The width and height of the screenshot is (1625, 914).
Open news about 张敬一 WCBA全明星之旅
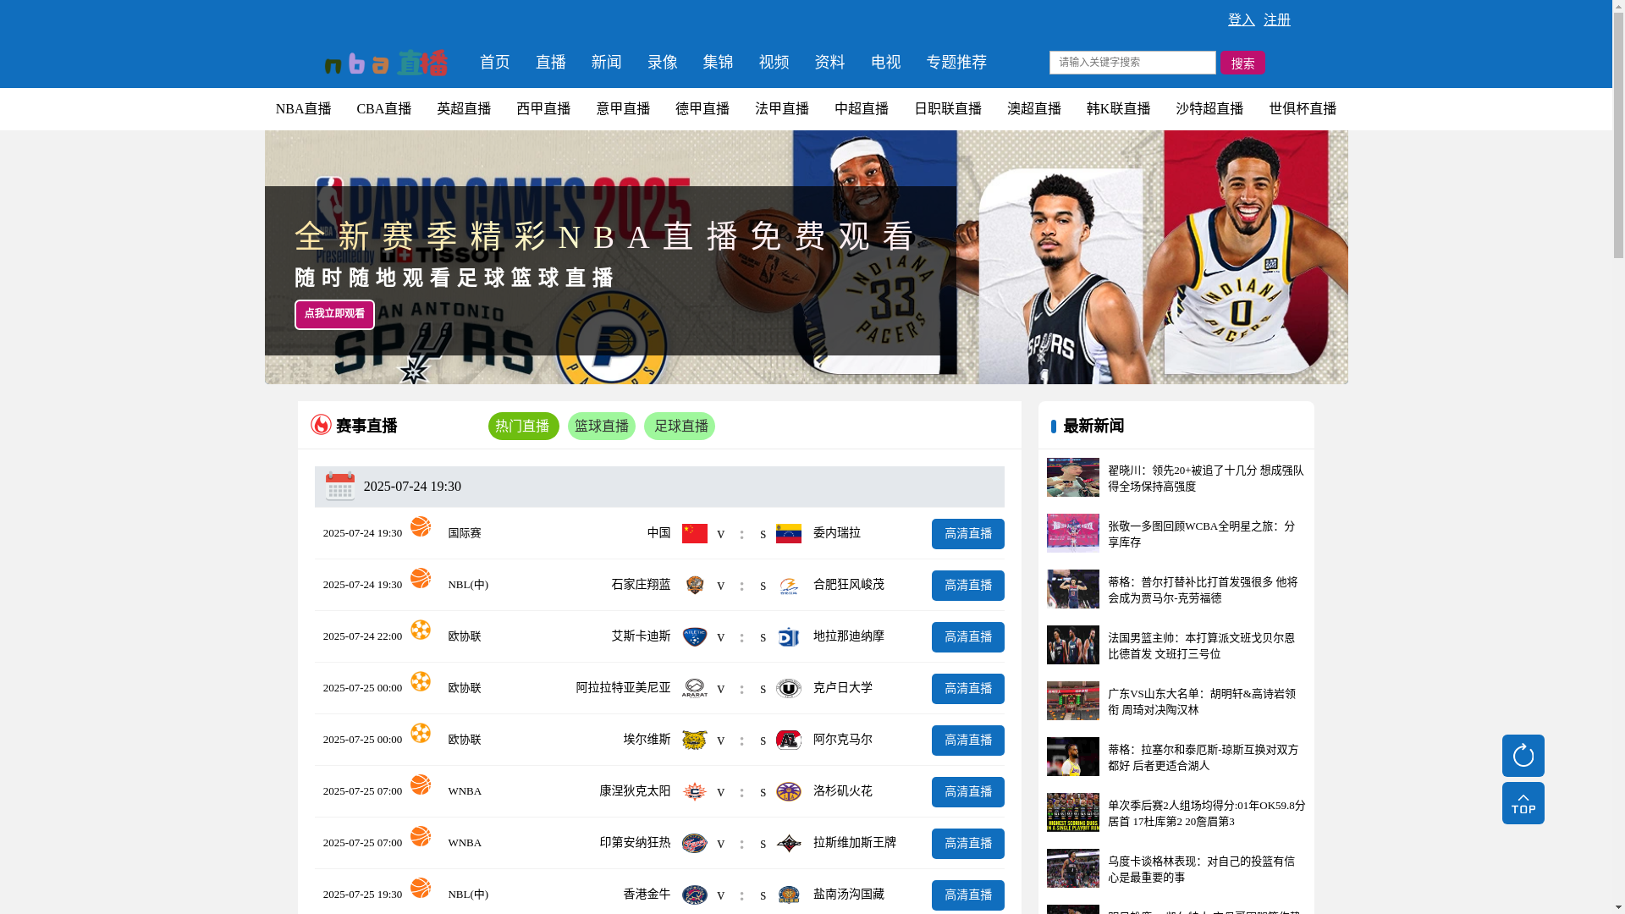pyautogui.click(x=1202, y=534)
